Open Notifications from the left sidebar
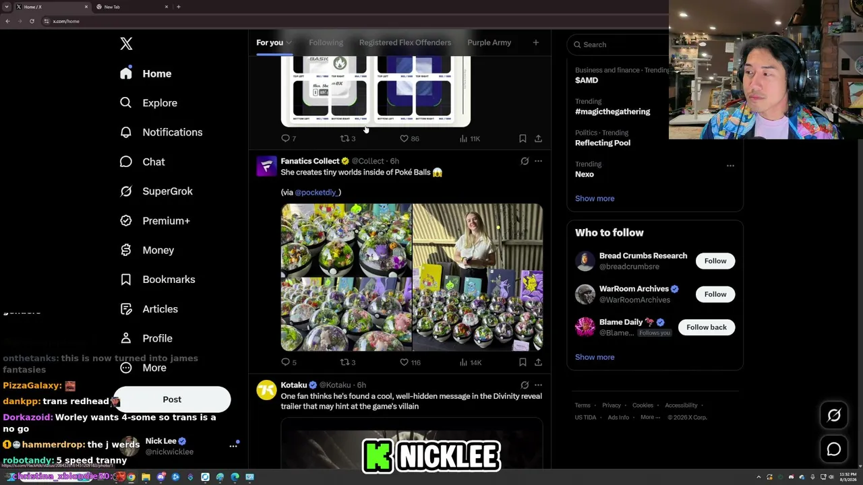The image size is (863, 485). point(160,132)
